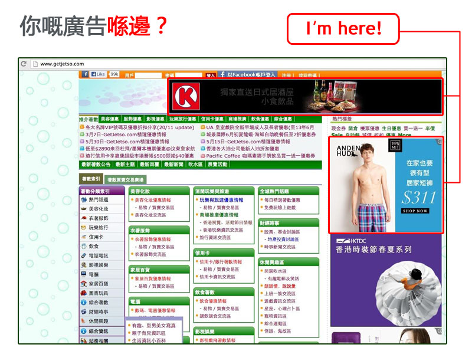
Task: Open 熱門話題 sidebar category icon
Action: click(x=84, y=199)
